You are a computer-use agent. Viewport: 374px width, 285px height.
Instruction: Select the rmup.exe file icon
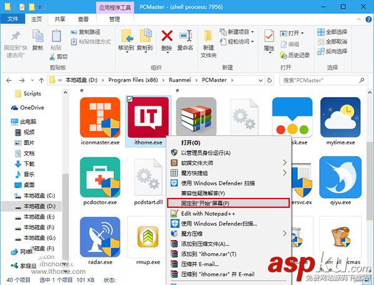pos(148,237)
